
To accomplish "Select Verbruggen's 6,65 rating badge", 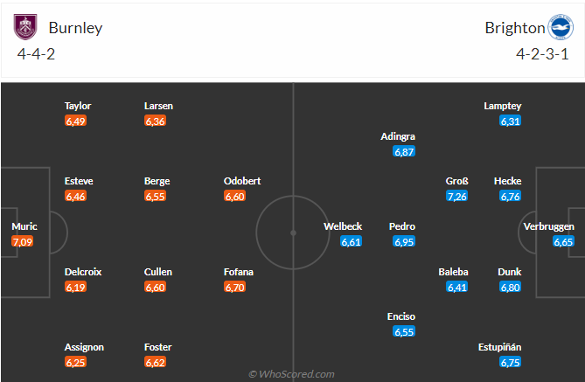I will 564,241.
